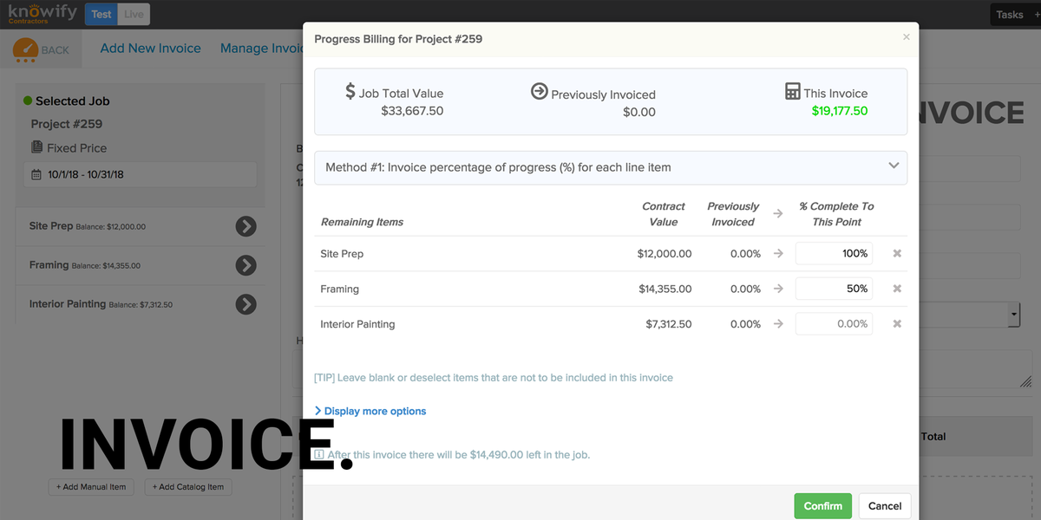The image size is (1041, 520).
Task: Edit Site Prep percent complete field
Action: tap(834, 253)
